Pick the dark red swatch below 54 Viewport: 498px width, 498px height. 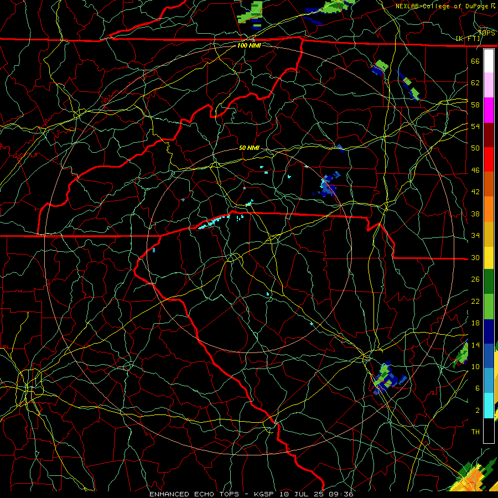489,135
